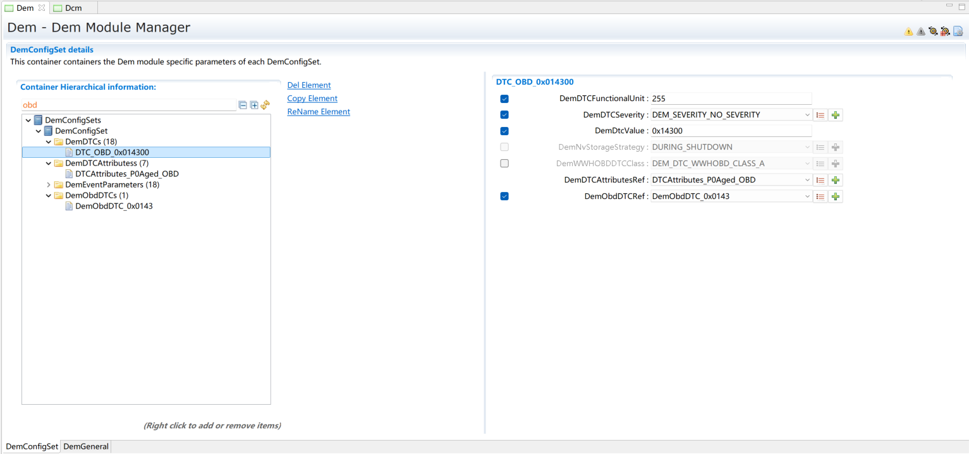The height and width of the screenshot is (454, 969).
Task: Uncheck the DemDTCFunctionalUnit checkbox
Action: pos(504,99)
